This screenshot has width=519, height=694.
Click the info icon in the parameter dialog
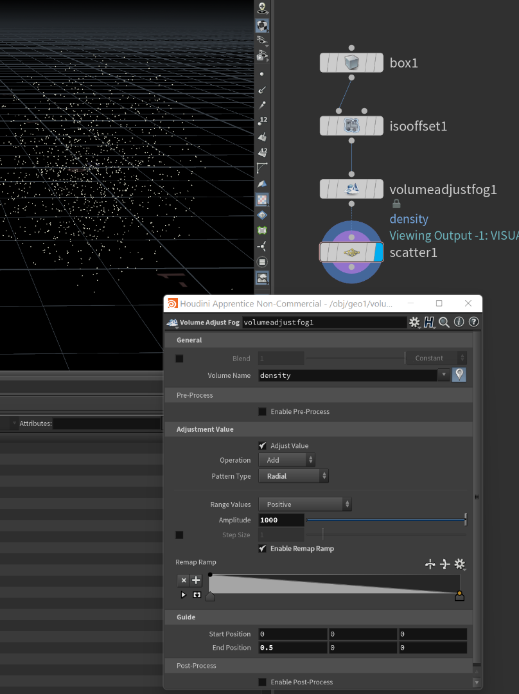point(459,322)
